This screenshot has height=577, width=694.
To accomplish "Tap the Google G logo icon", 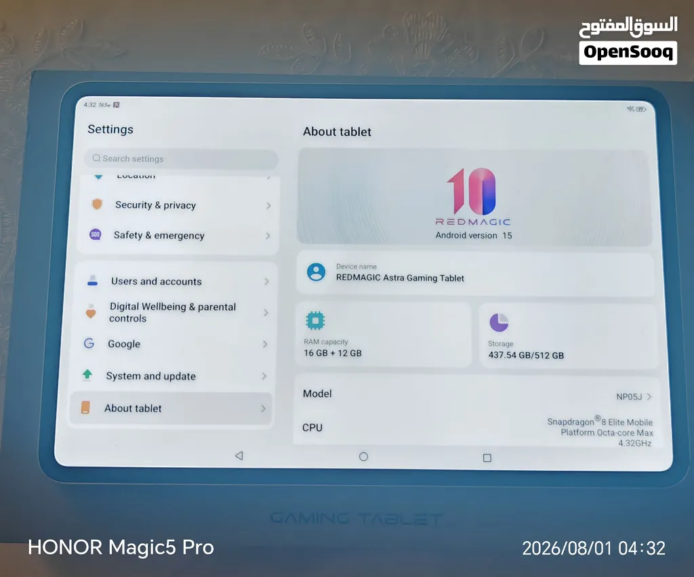I will tap(89, 343).
